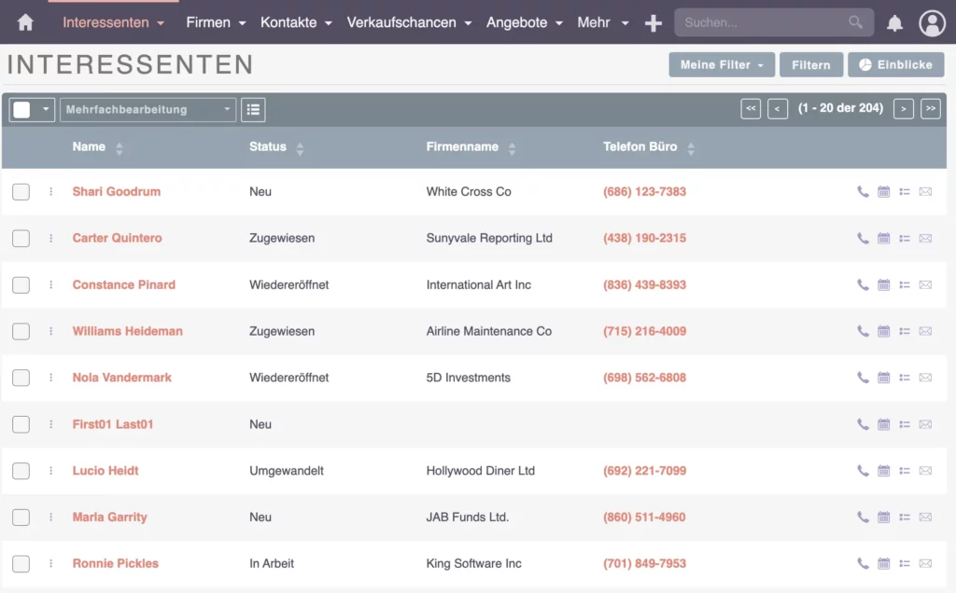Log a call for Lucio Heidt
Image resolution: width=956 pixels, height=593 pixels.
click(863, 470)
